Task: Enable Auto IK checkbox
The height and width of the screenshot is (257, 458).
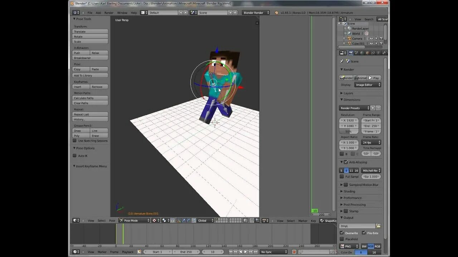Action: [74, 156]
